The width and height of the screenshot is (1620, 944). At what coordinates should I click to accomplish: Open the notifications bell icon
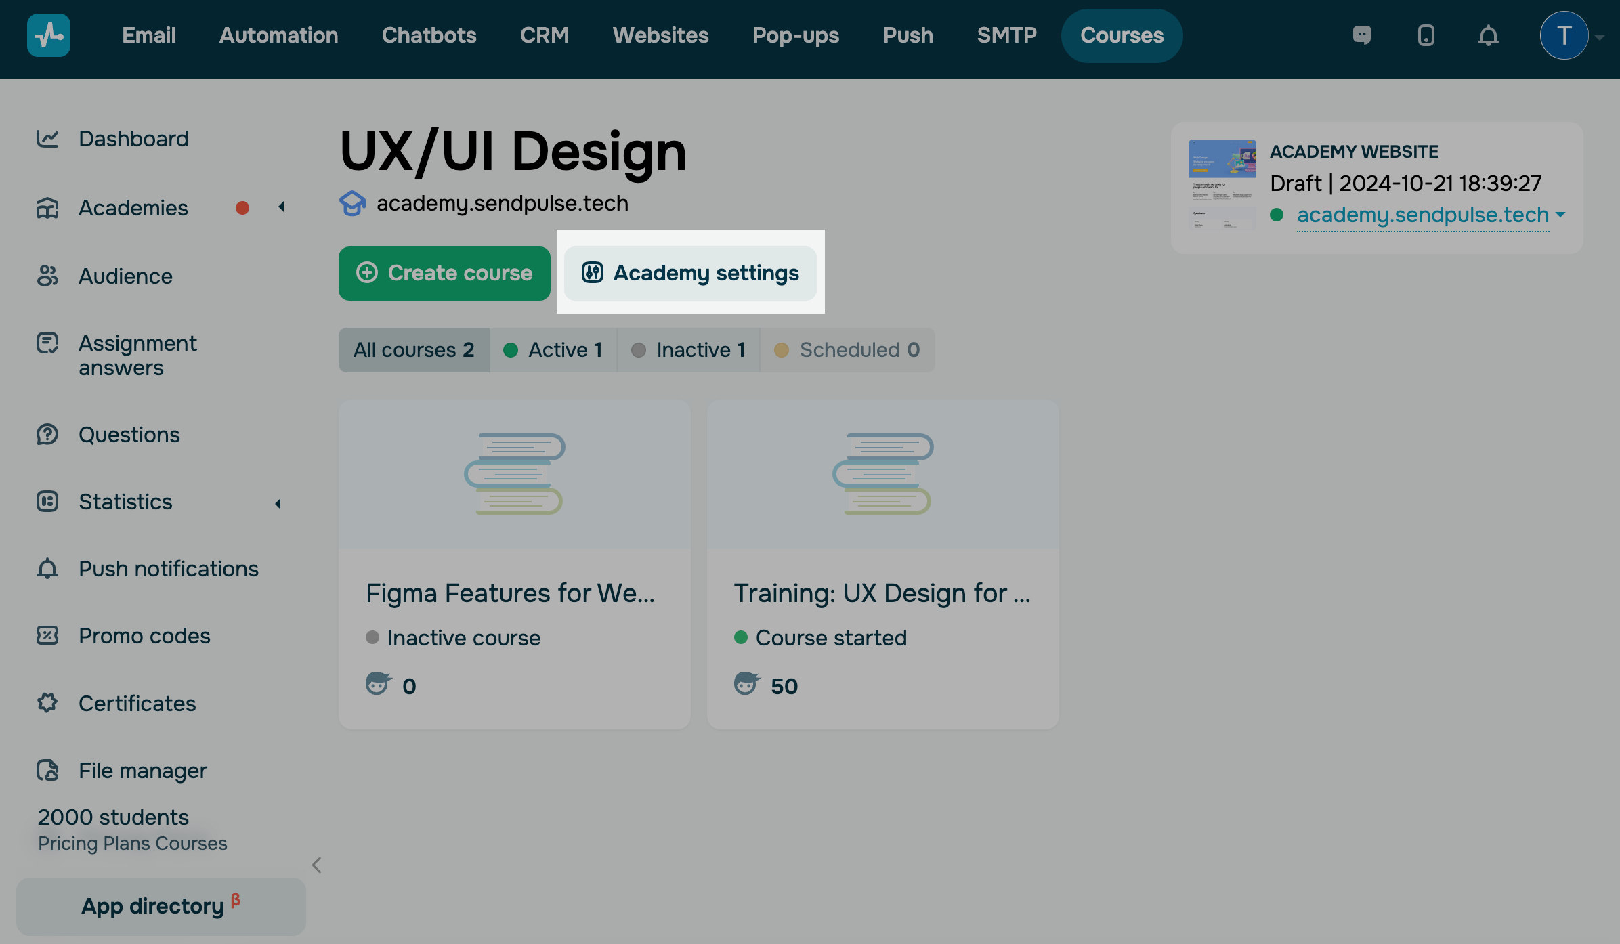(x=1488, y=35)
